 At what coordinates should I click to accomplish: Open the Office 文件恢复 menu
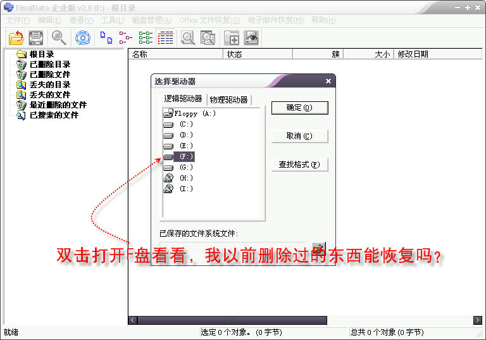209,20
